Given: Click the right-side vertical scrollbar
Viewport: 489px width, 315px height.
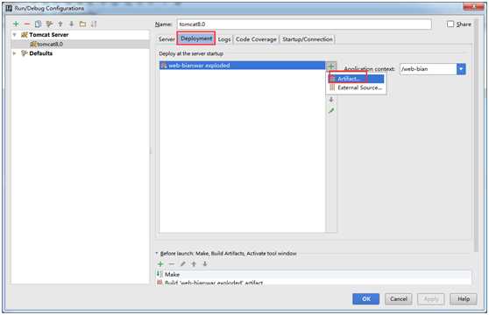Looking at the screenshot, I should pyautogui.click(x=476, y=136).
